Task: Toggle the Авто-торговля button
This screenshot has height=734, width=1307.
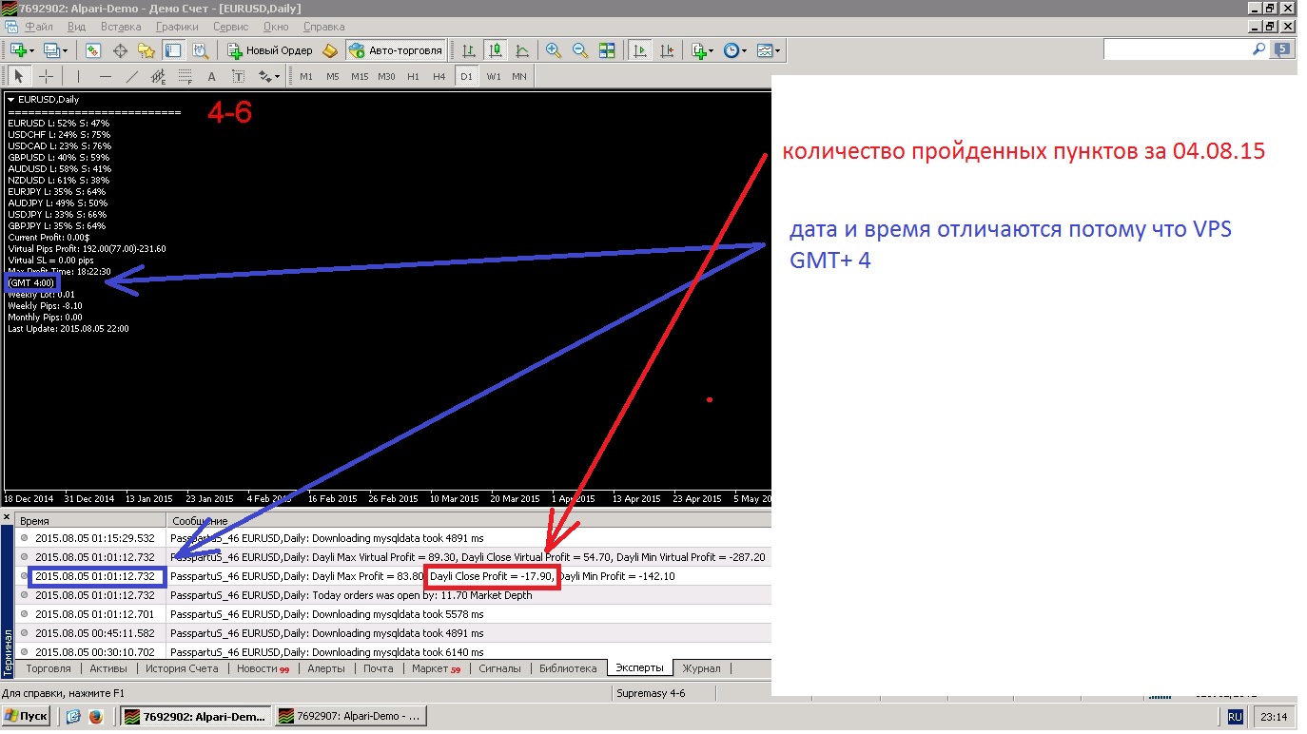Action: coord(397,50)
